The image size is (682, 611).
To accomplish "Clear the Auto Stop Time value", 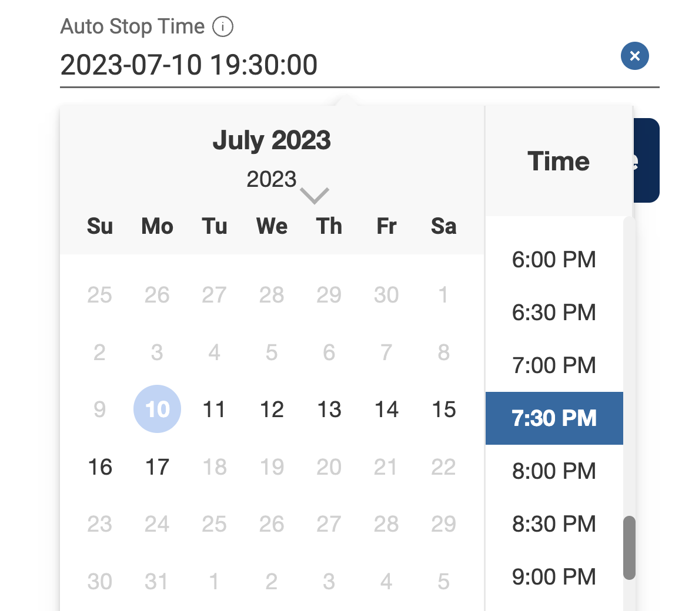I will tap(634, 56).
